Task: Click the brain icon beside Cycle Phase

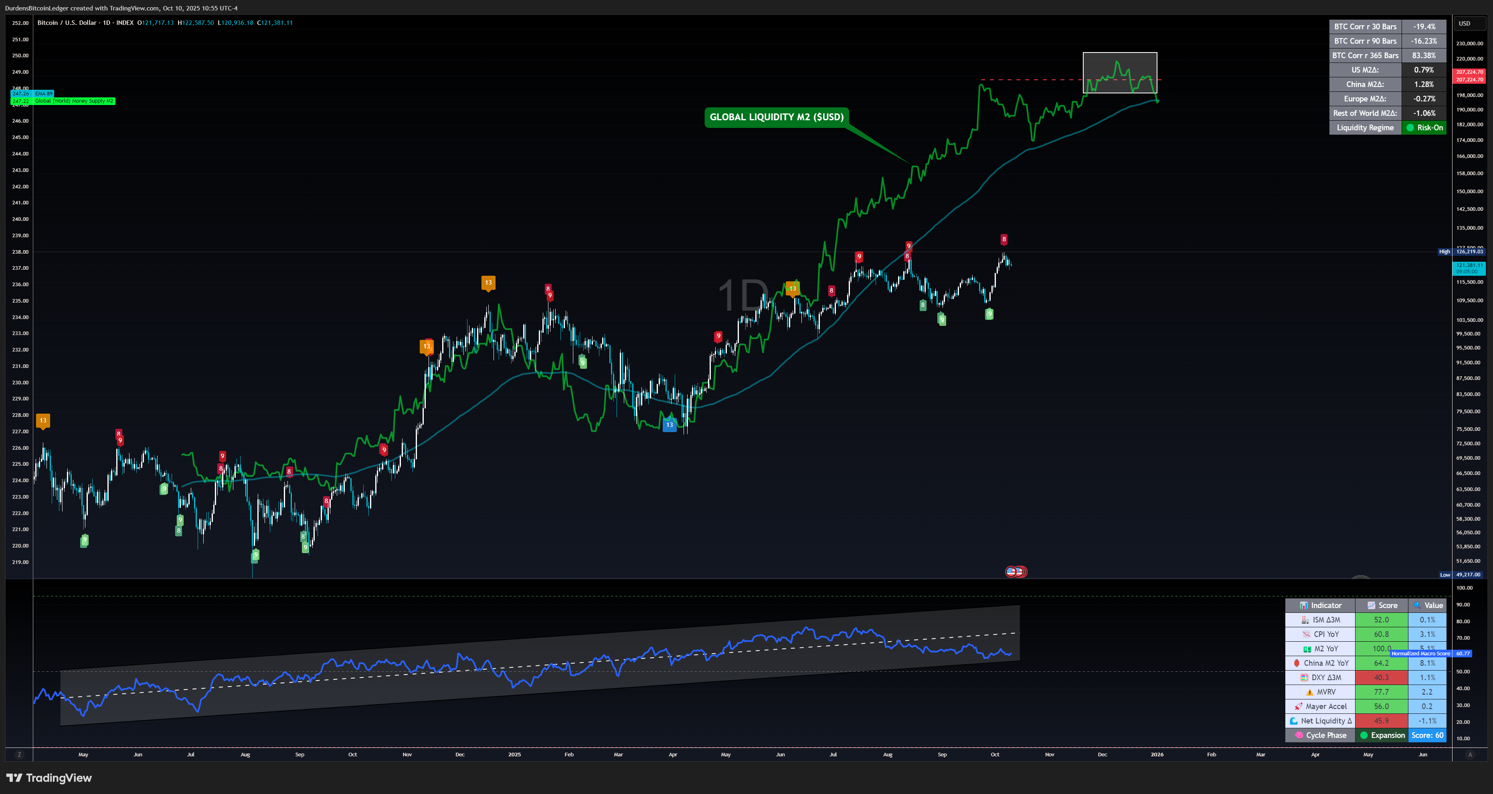Action: (x=1299, y=735)
